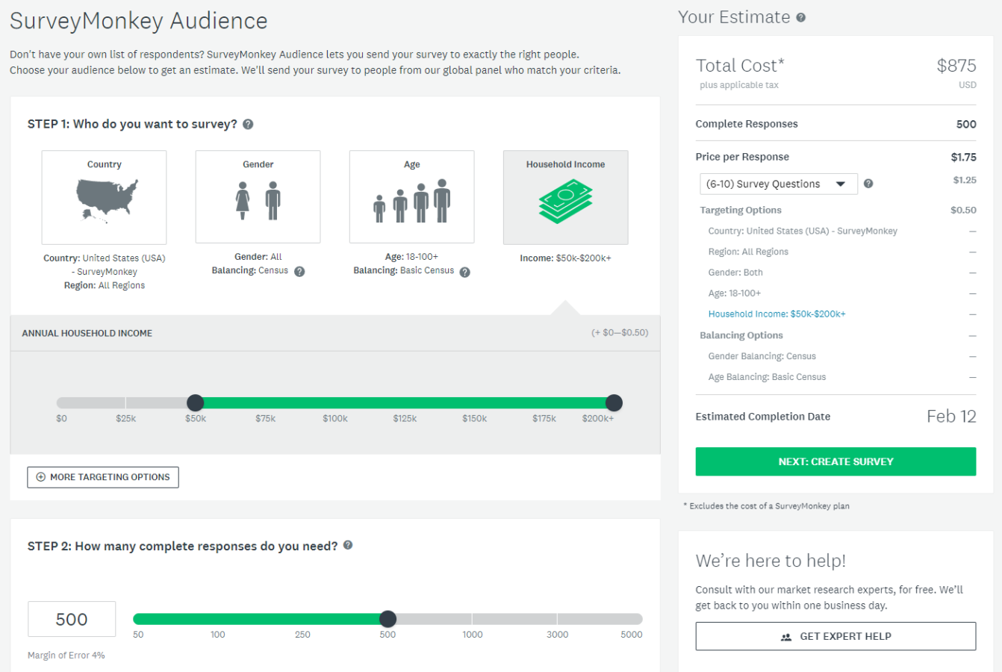
Task: Click help icon beside Survey Questions dropdown
Action: [868, 184]
